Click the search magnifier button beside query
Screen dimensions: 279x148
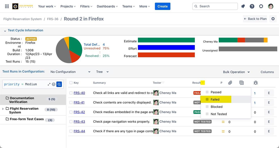[x=59, y=84]
